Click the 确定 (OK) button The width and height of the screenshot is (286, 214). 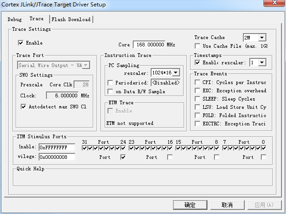(x=190, y=205)
